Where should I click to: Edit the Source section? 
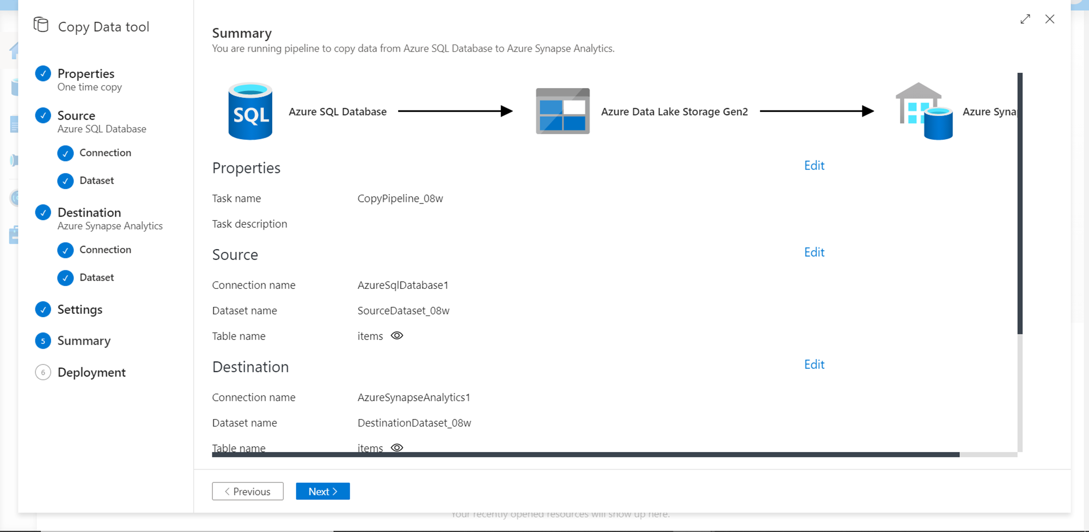(814, 252)
